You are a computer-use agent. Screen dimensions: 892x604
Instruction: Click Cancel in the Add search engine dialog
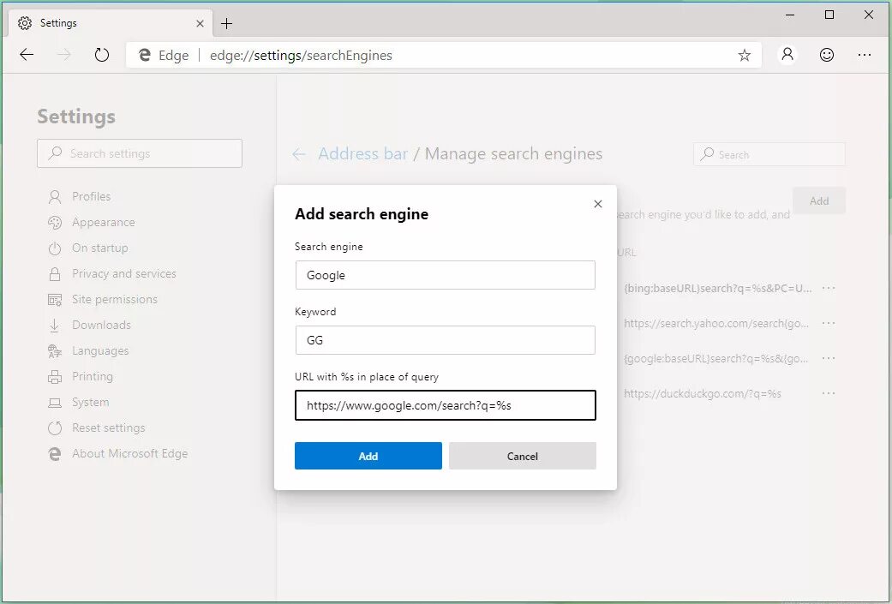click(522, 456)
